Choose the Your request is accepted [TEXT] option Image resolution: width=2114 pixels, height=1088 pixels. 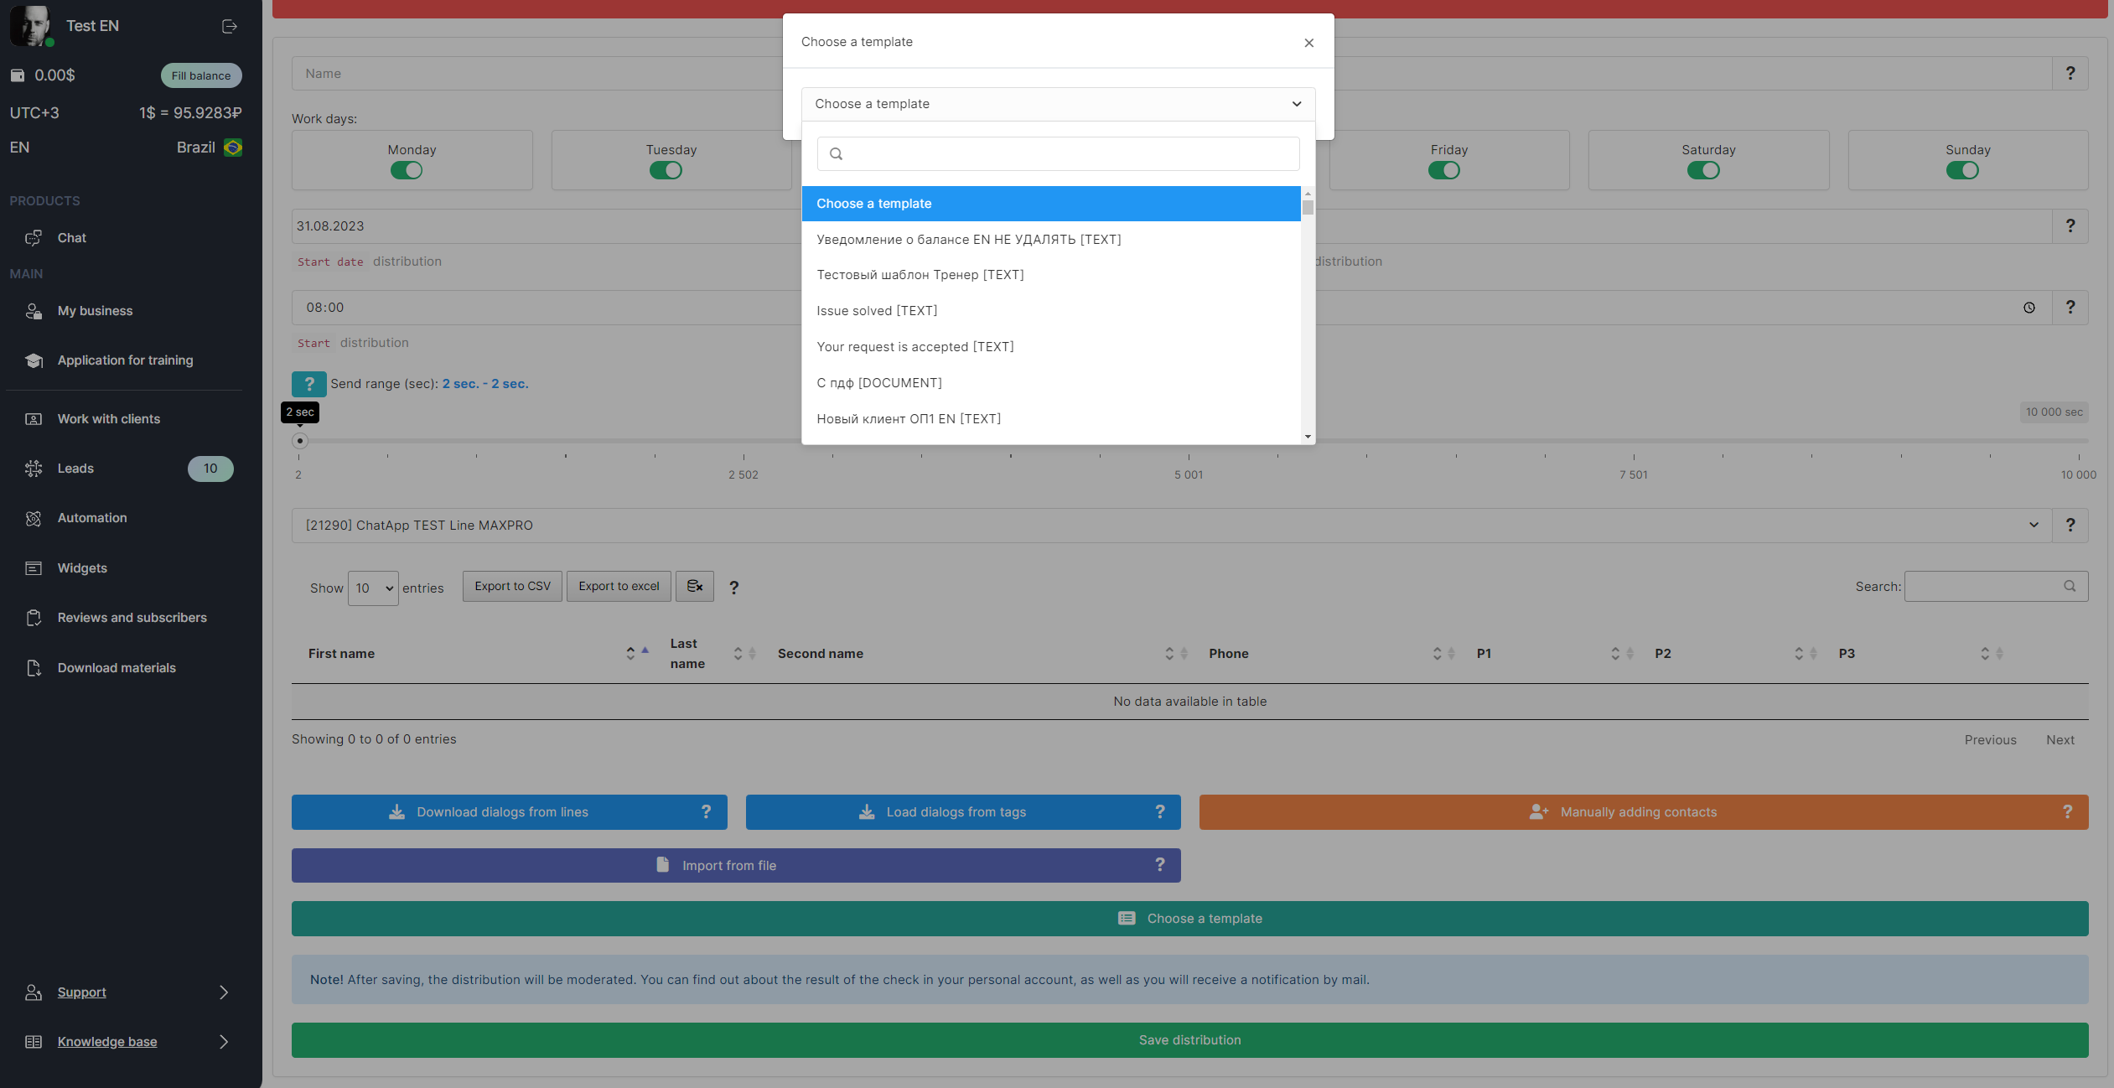coord(915,347)
